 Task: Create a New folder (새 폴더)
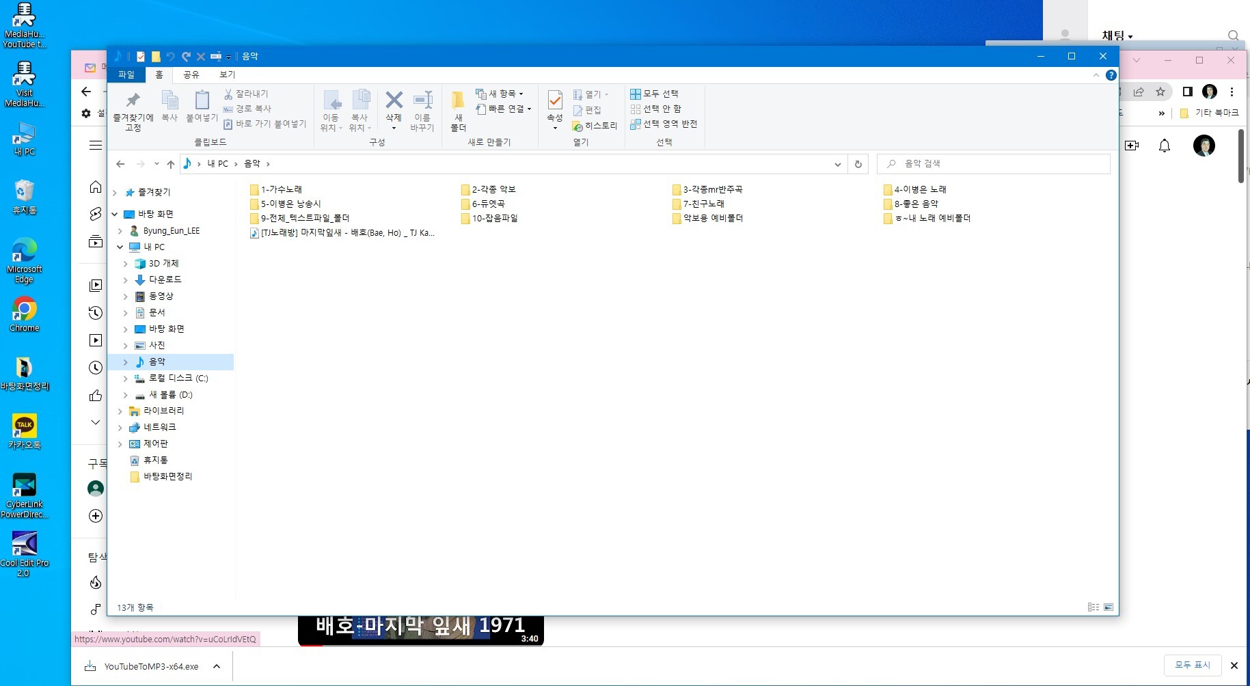click(458, 111)
